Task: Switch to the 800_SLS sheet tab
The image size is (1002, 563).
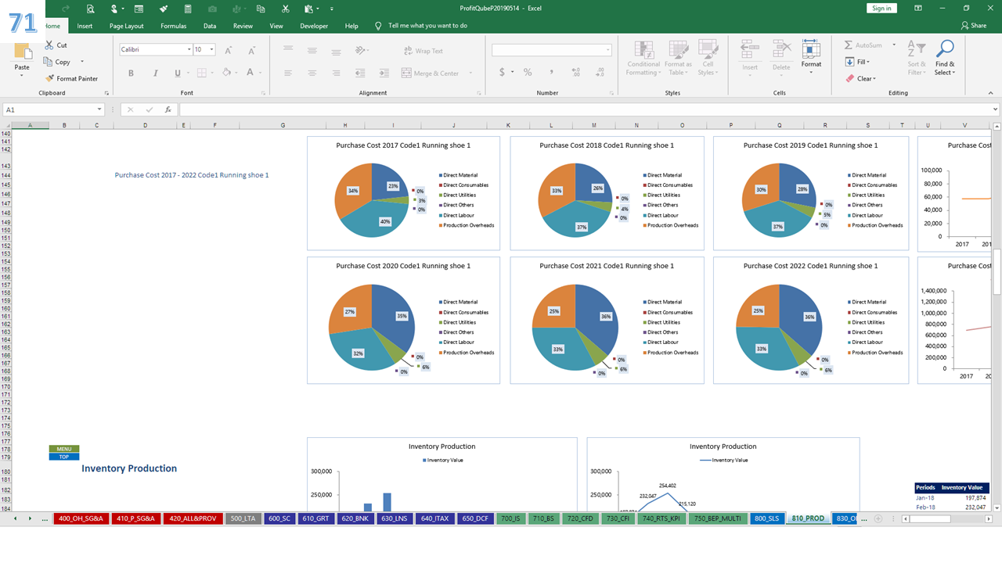Action: [x=766, y=518]
